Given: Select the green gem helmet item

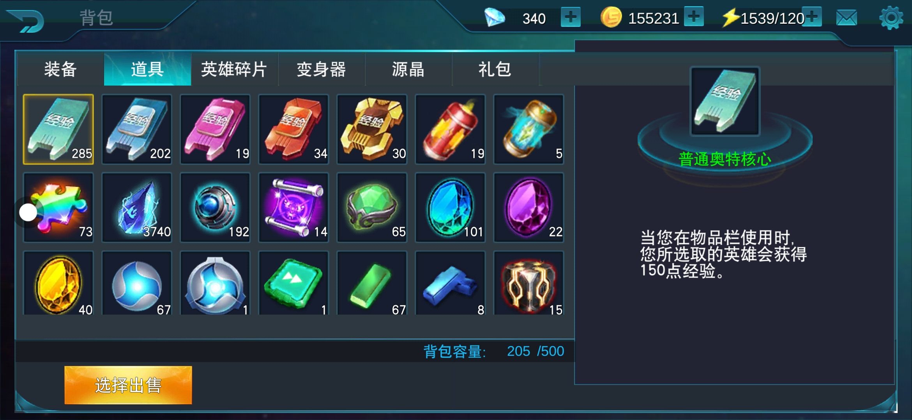Looking at the screenshot, I should point(372,208).
